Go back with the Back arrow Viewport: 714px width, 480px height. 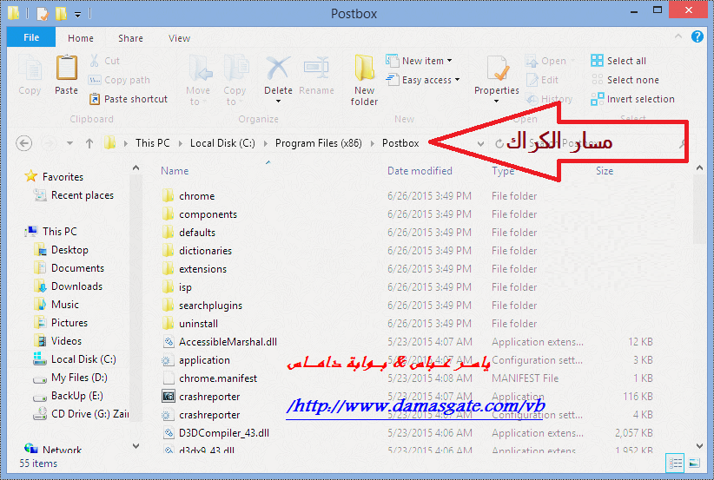click(x=24, y=143)
